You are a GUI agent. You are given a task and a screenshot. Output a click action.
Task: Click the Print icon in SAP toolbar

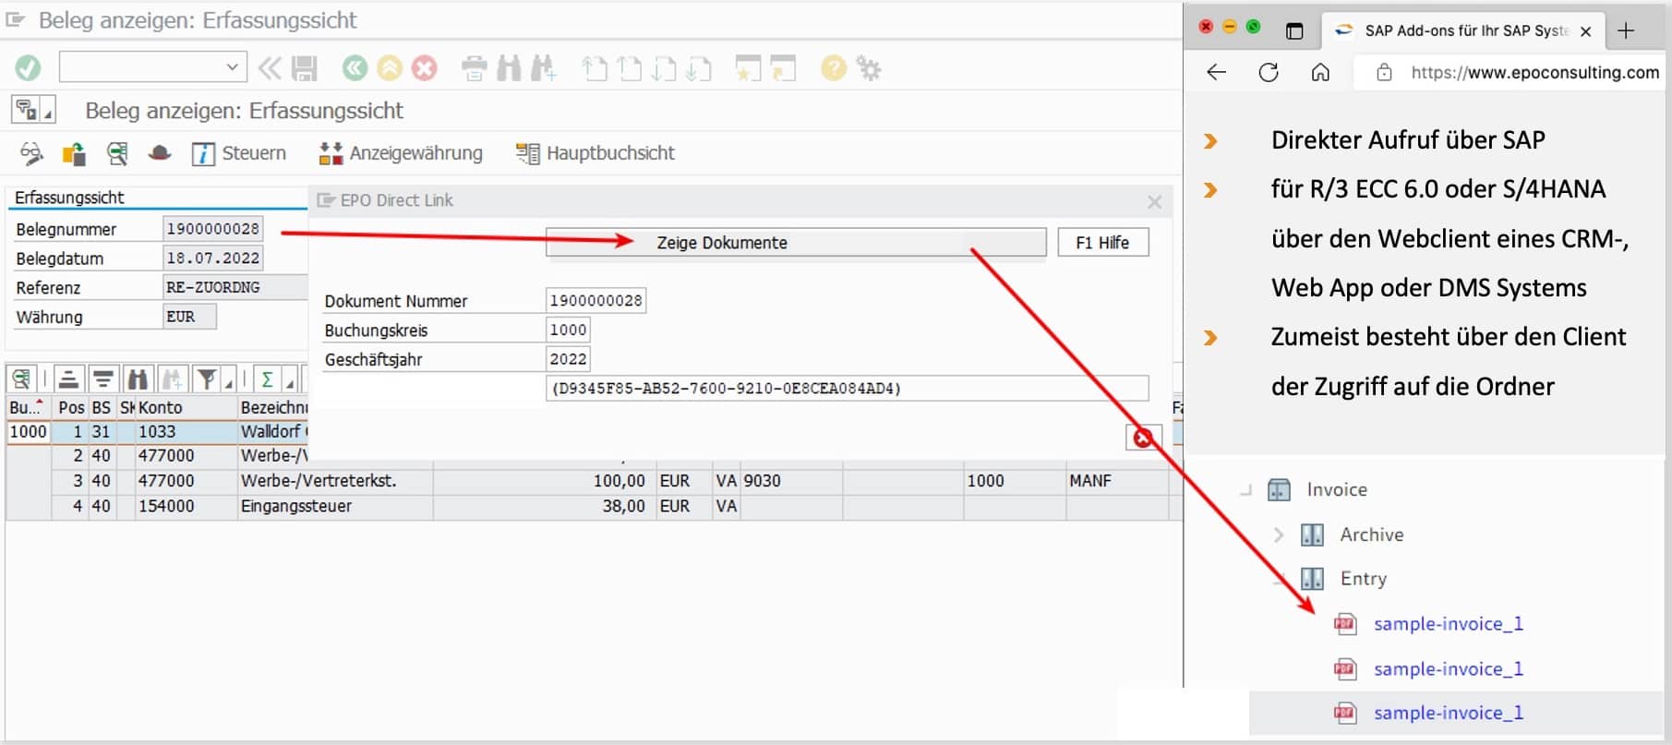474,68
